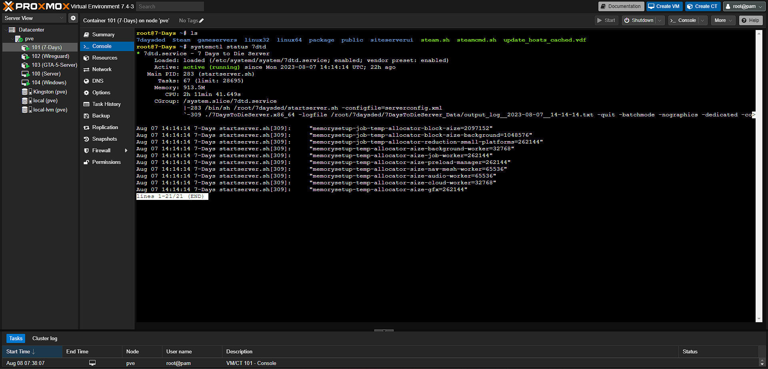This screenshot has height=369, width=768.
Task: Click the Summary book icon
Action: [86, 35]
